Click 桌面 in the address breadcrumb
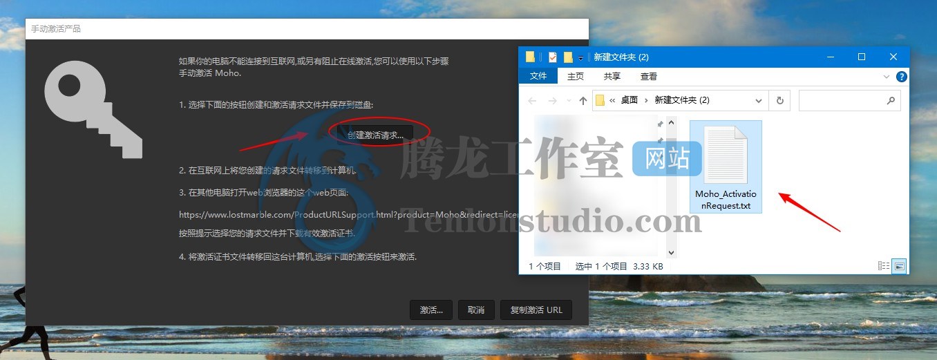 (629, 100)
